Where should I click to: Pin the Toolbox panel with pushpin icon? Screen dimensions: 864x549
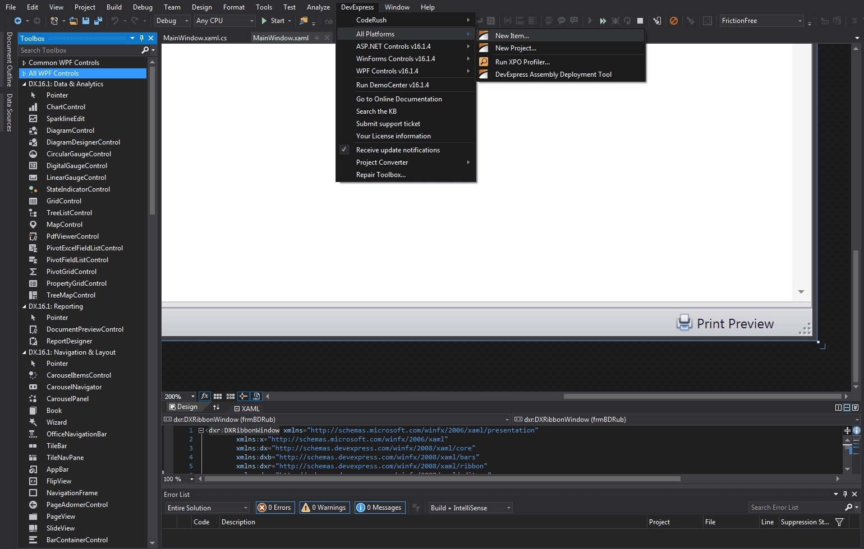tap(141, 38)
